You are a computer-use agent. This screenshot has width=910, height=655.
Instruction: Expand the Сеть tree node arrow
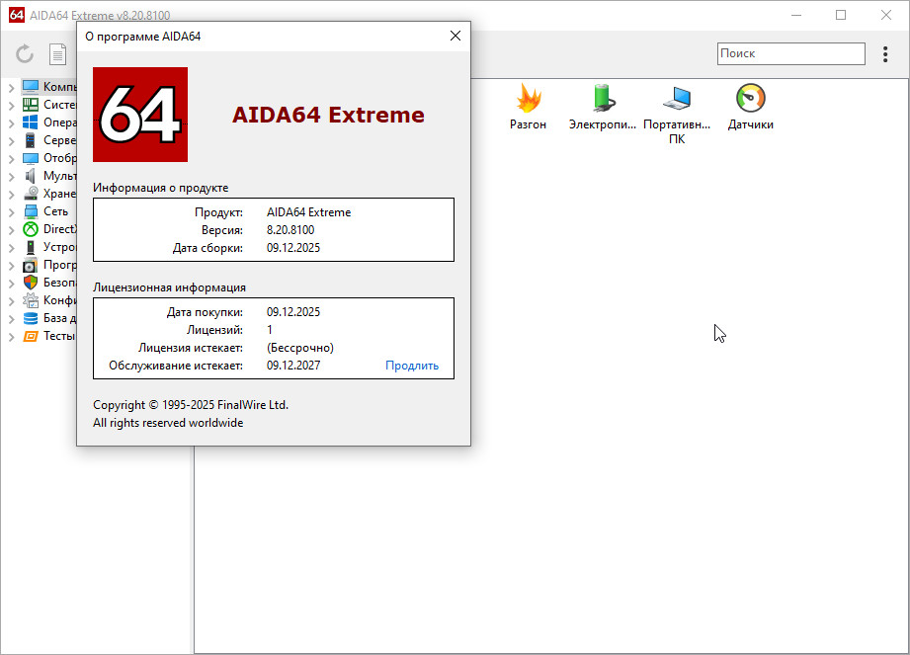coord(11,211)
